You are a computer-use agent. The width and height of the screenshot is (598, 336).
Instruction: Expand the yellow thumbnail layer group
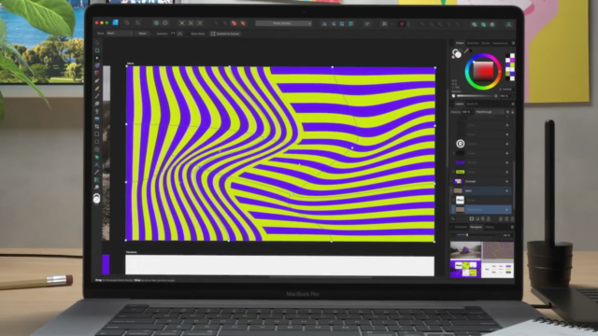[452, 172]
